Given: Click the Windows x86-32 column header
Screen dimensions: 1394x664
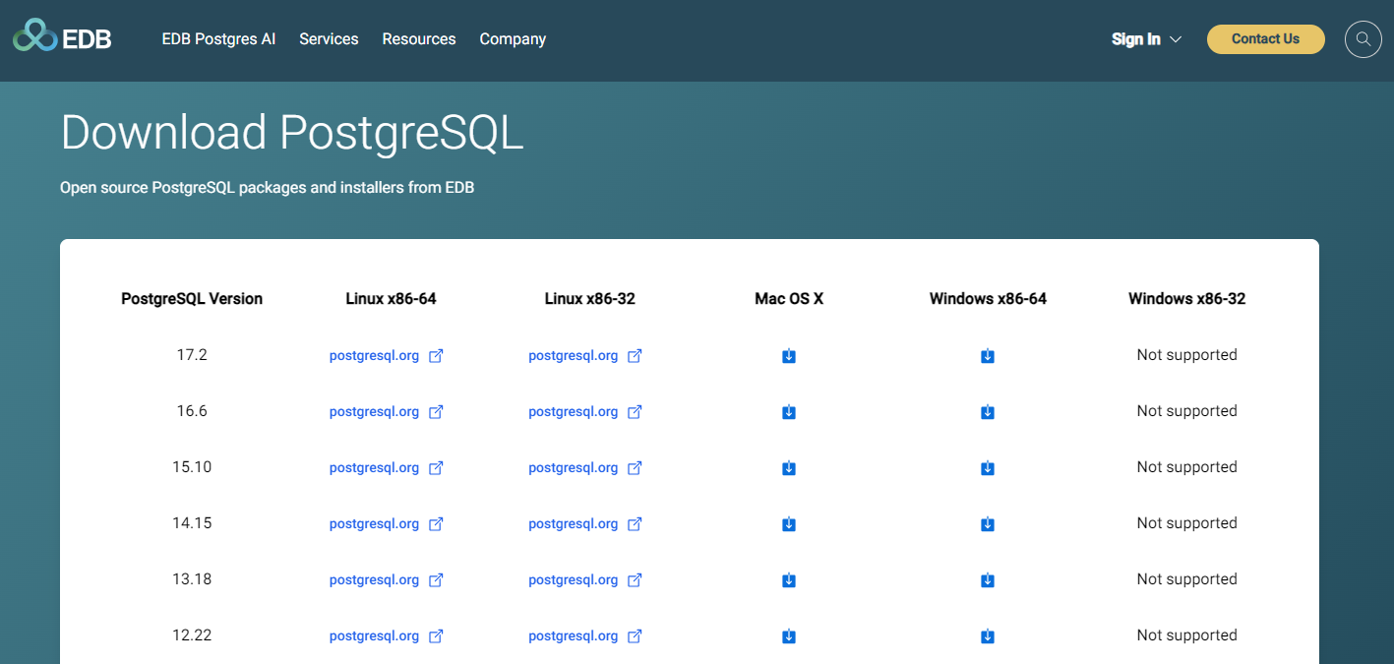Looking at the screenshot, I should point(1186,299).
